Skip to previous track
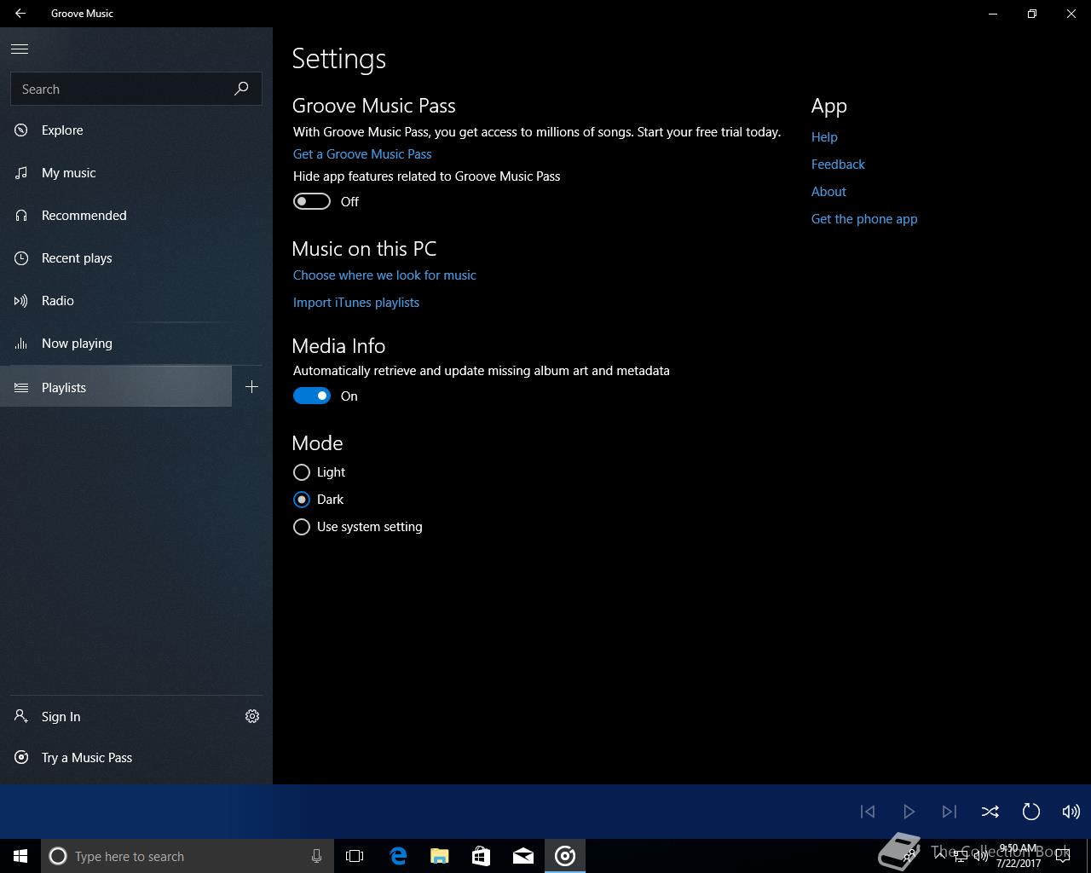The height and width of the screenshot is (873, 1091). pyautogui.click(x=868, y=812)
